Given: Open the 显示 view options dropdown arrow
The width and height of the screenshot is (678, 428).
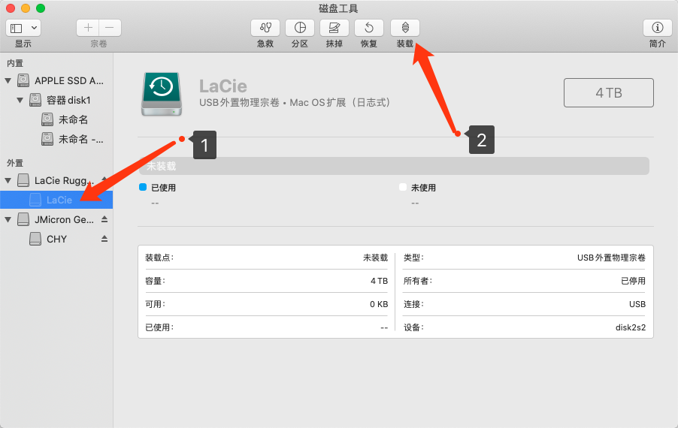Looking at the screenshot, I should [x=34, y=29].
